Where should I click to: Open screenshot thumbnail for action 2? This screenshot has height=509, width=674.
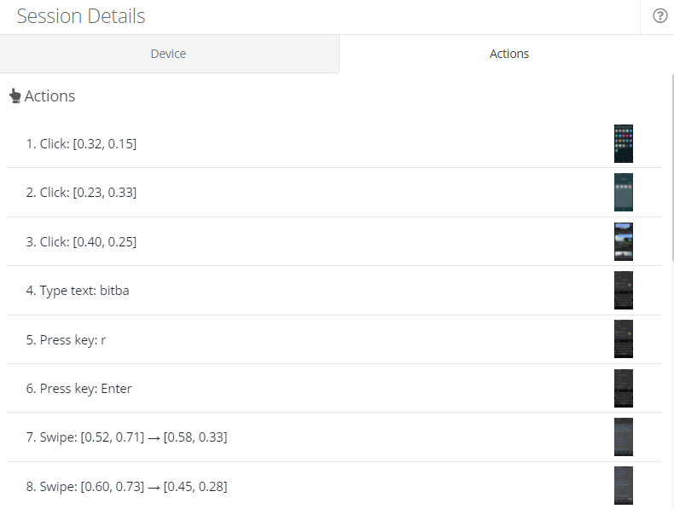point(624,193)
